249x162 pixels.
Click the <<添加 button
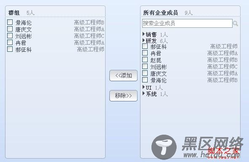point(123,76)
